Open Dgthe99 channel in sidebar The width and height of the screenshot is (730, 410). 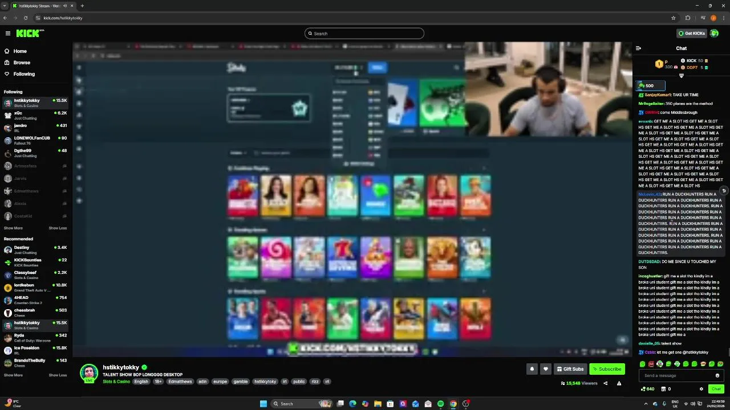pos(34,153)
